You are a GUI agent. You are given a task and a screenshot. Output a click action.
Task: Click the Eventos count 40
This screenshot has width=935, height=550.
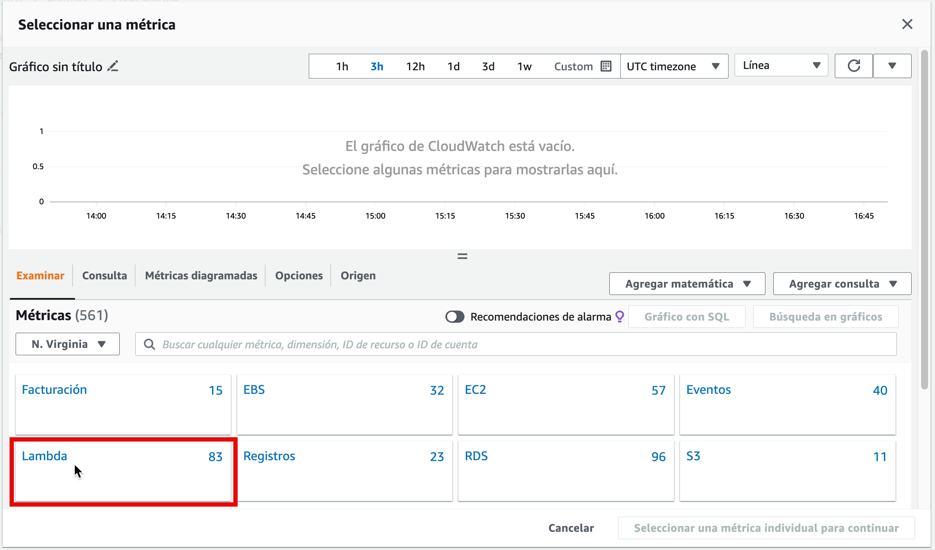[880, 390]
